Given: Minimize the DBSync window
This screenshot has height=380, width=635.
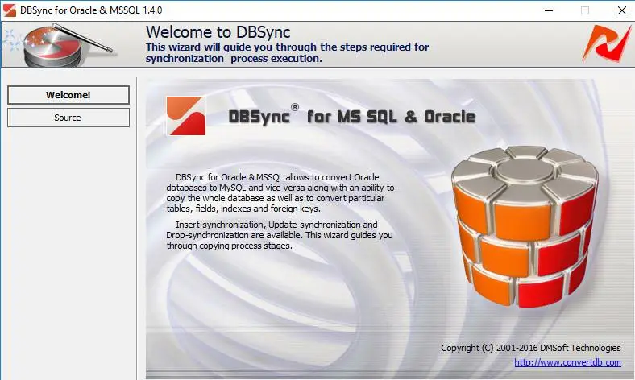Looking at the screenshot, I should click(549, 10).
